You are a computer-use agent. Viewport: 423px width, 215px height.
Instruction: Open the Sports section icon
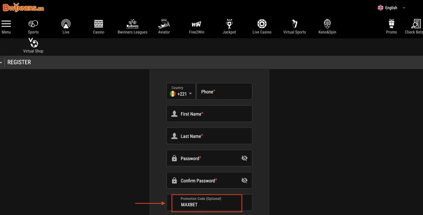coord(33,24)
